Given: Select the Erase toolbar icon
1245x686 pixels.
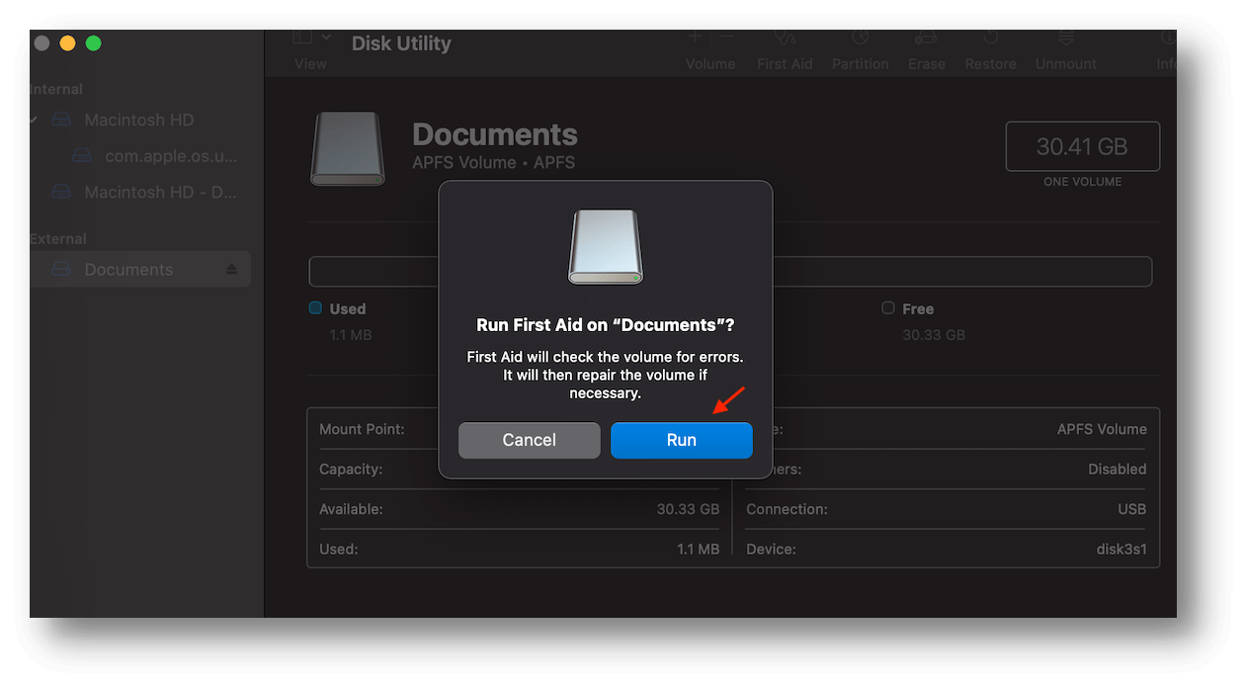Looking at the screenshot, I should click(x=926, y=40).
